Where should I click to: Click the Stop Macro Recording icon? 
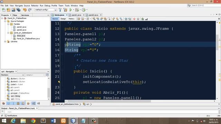tap(138, 19)
